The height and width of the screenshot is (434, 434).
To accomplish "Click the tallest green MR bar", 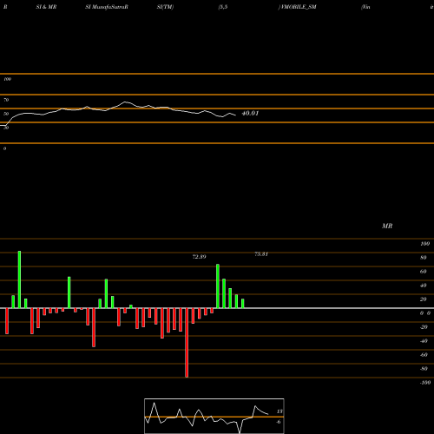I will [x=19, y=279].
